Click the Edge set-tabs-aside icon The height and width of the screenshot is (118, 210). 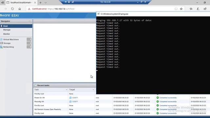tap(3, 3)
